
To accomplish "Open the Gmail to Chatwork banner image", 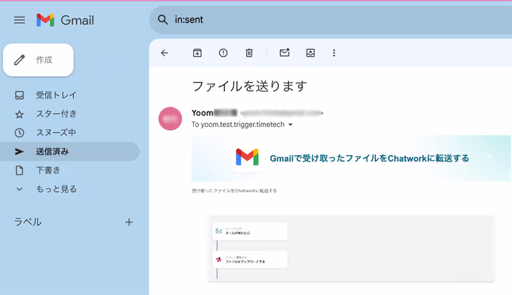I will [x=351, y=158].
